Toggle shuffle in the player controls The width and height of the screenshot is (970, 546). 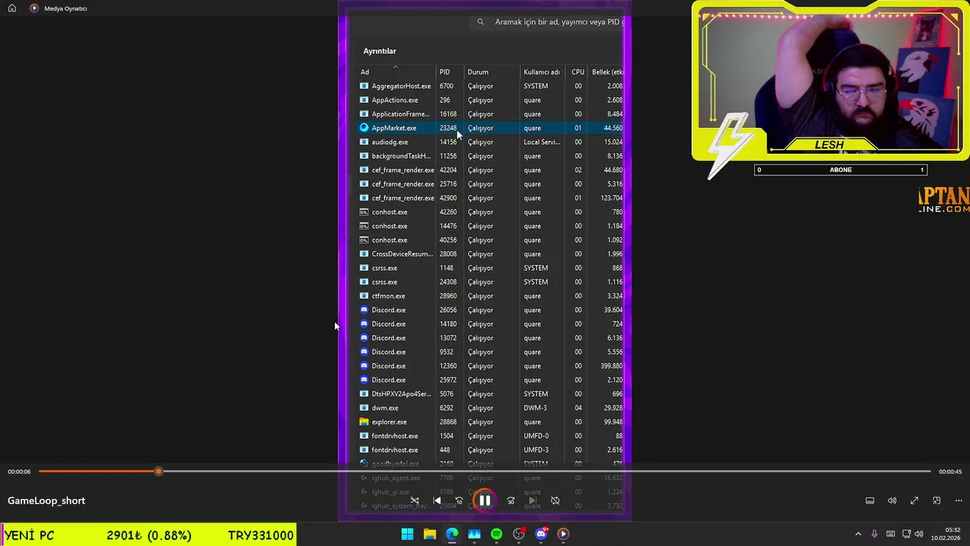(415, 500)
